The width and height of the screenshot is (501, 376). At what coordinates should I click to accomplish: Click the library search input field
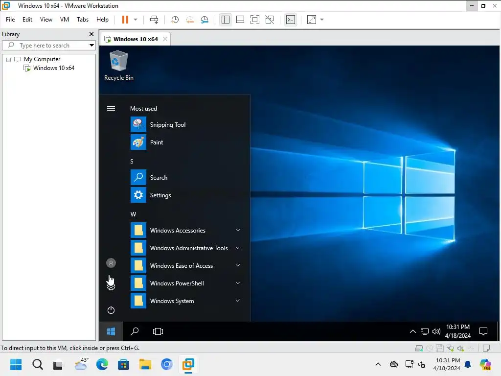(x=48, y=46)
